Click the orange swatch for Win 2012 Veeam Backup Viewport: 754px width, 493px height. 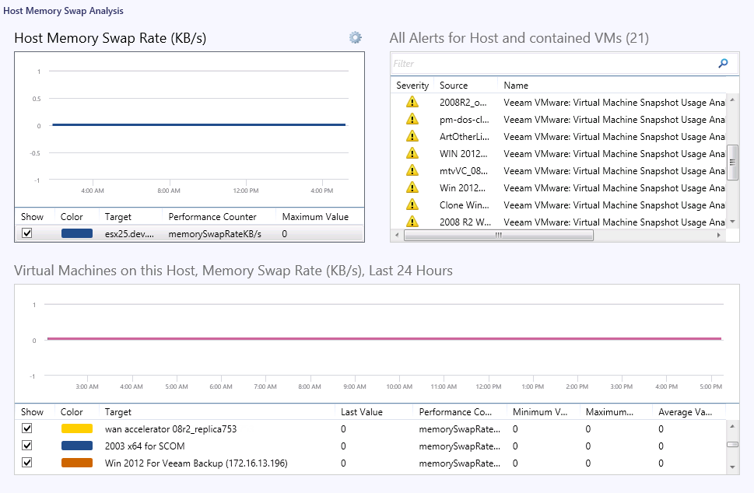[x=76, y=463]
